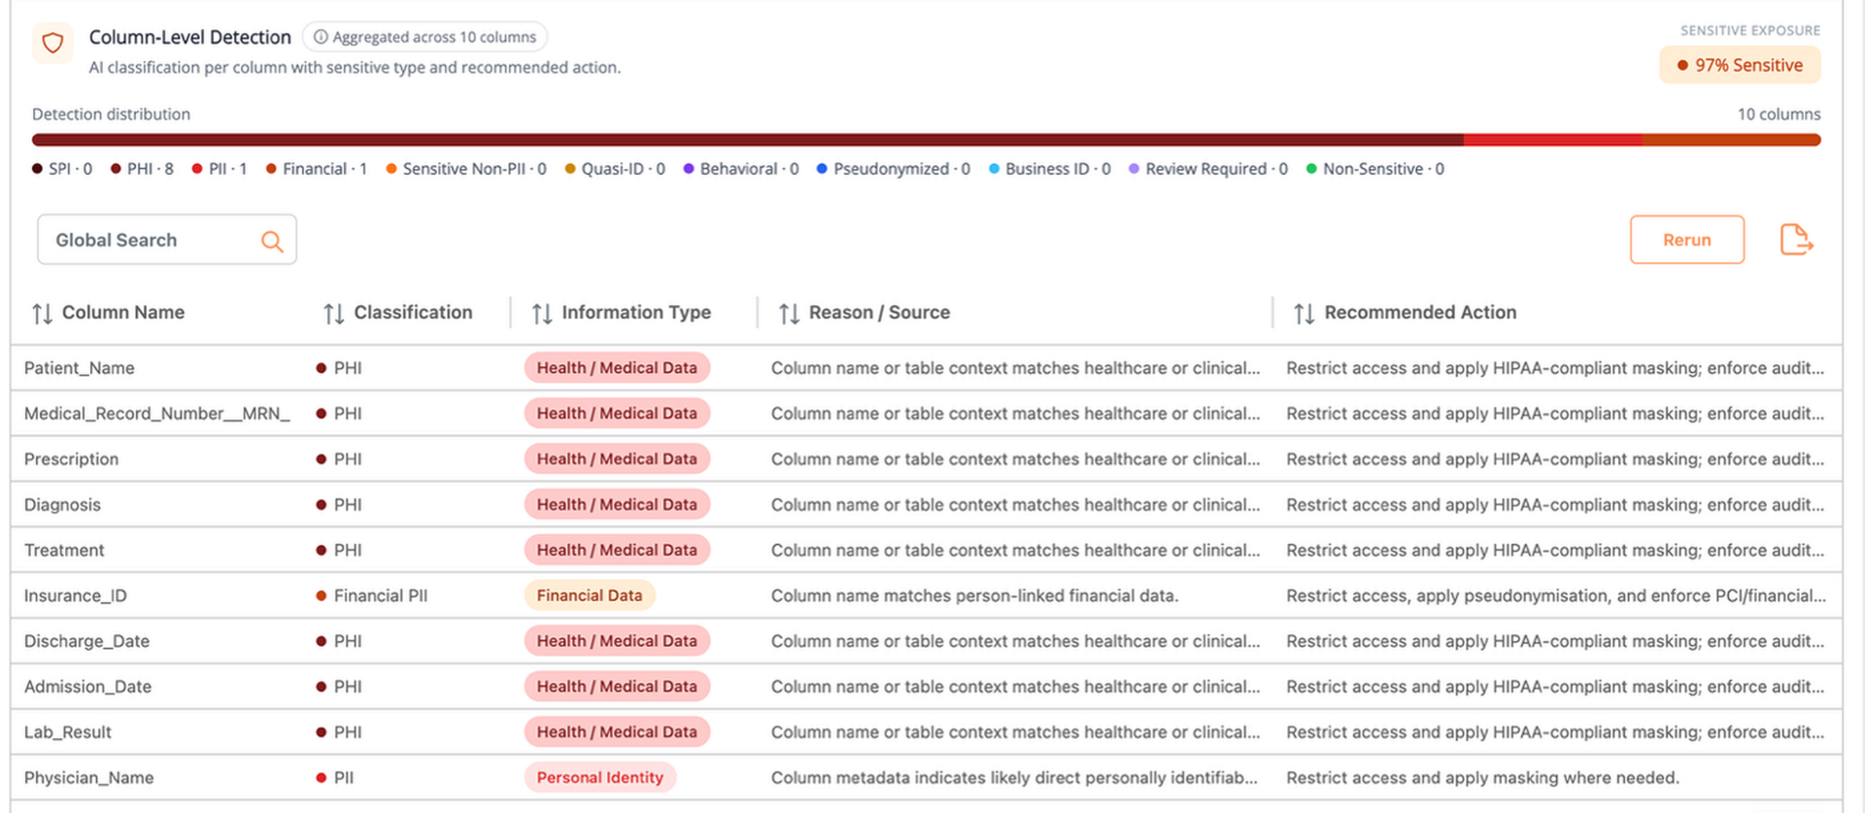The image size is (1865, 813).
Task: Click the info icon in Aggregated across 10 columns
Action: pos(321,37)
